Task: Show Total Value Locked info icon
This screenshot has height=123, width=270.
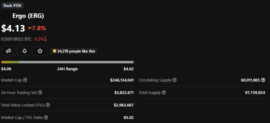Action: pyautogui.click(x=48, y=105)
